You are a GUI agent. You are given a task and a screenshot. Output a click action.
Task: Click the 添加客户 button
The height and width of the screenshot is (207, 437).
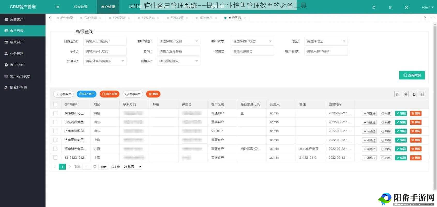tap(63, 94)
